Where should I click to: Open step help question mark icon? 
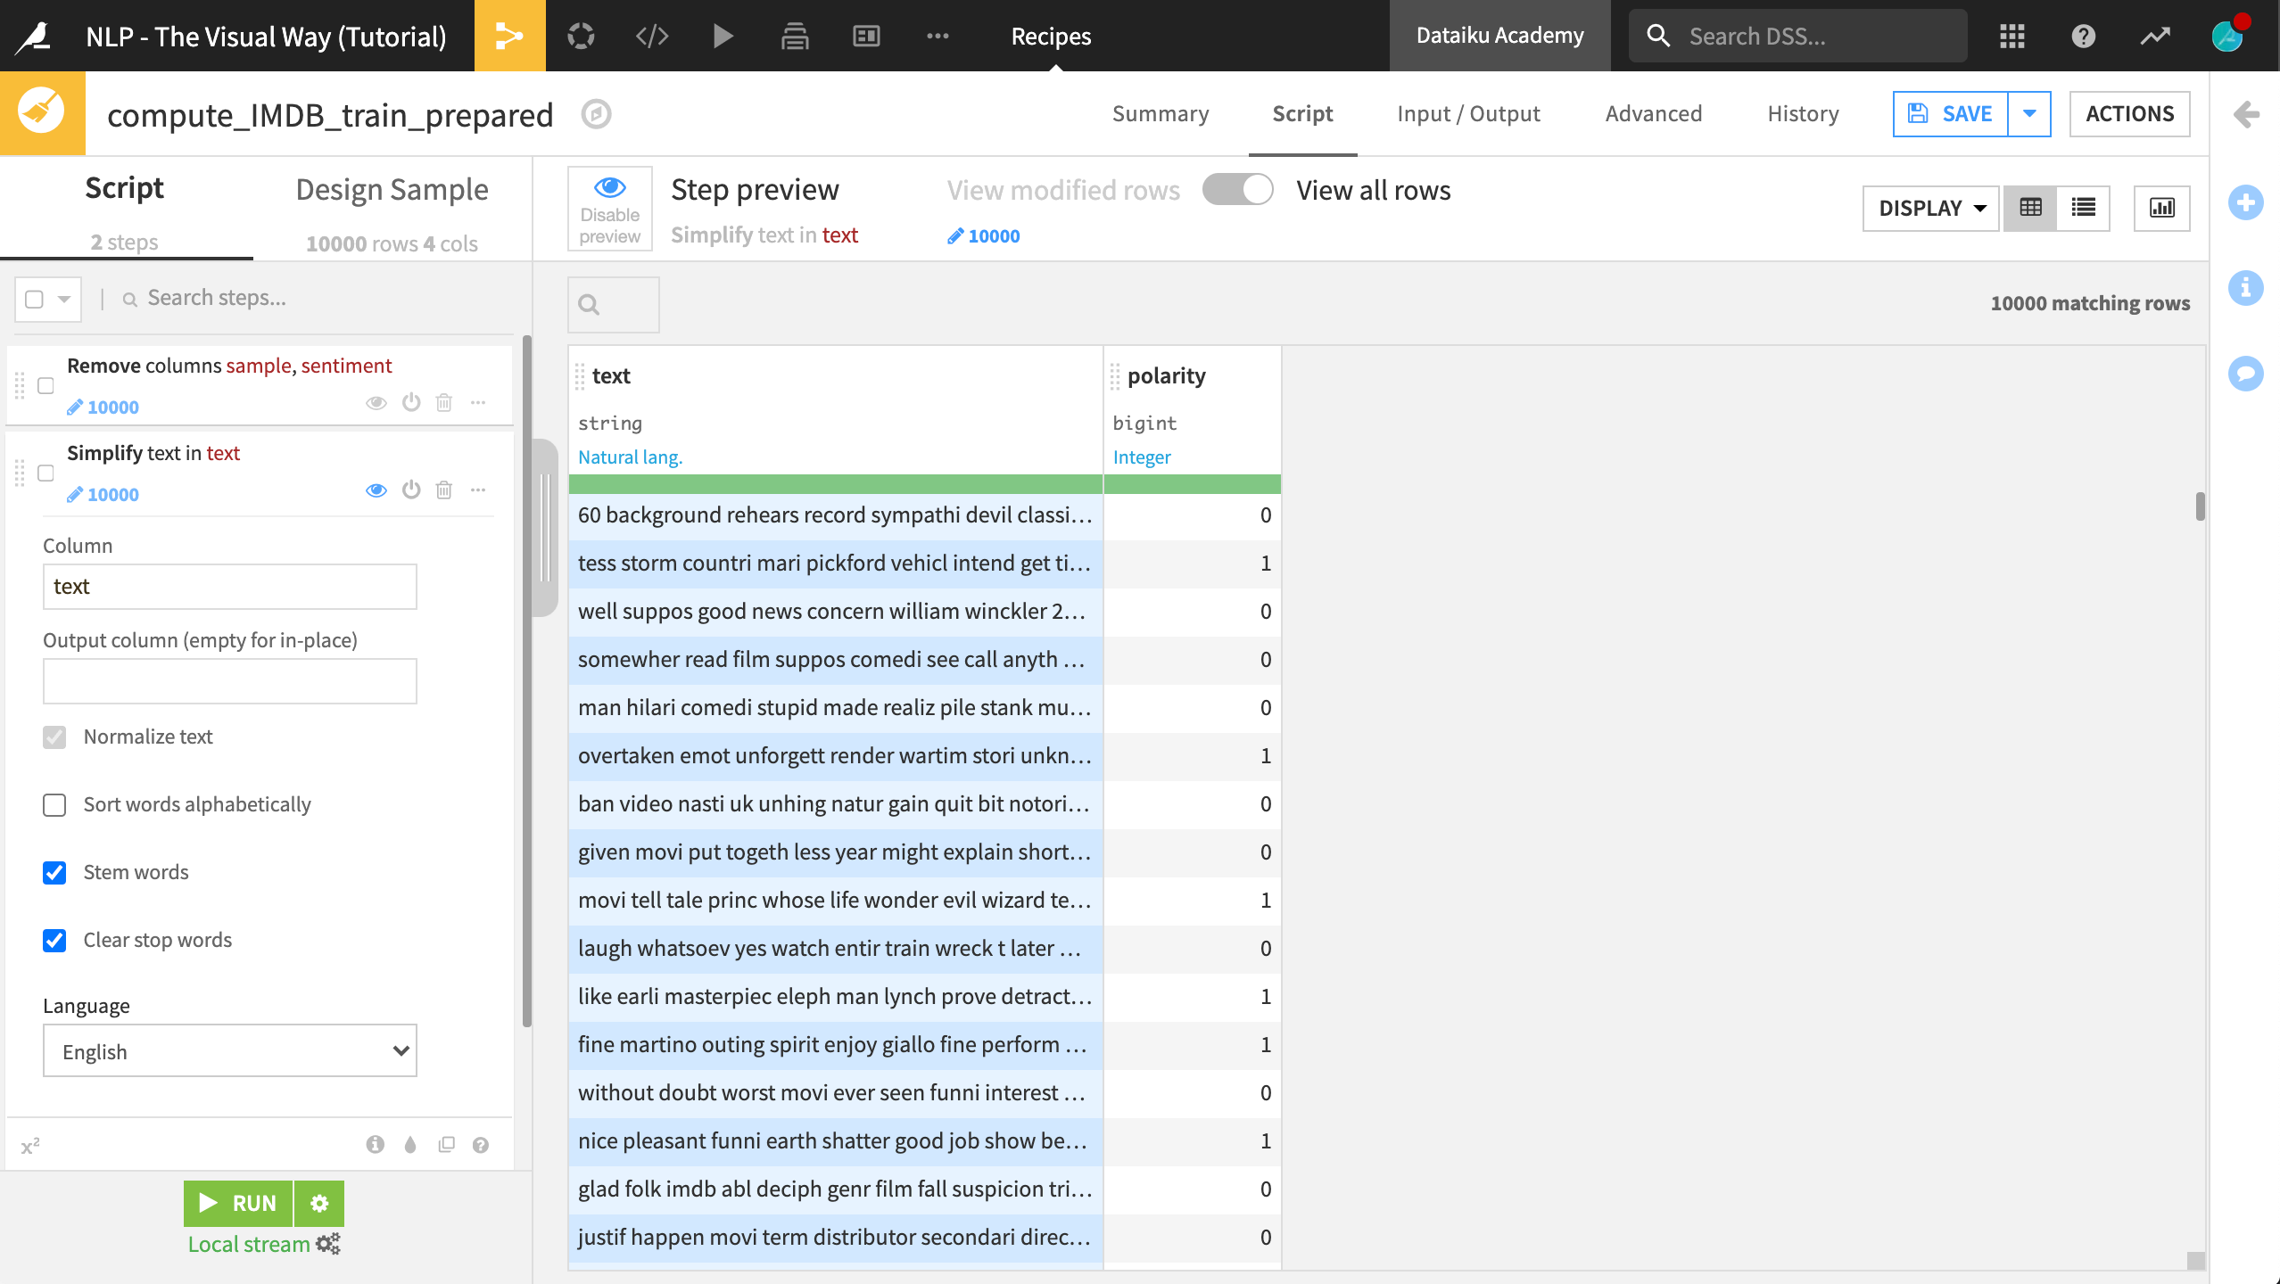pos(480,1145)
